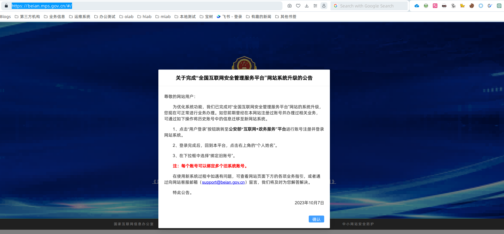This screenshot has width=504, height=234.
Task: Open the 本地测试 bookmark folder
Action: (x=185, y=17)
